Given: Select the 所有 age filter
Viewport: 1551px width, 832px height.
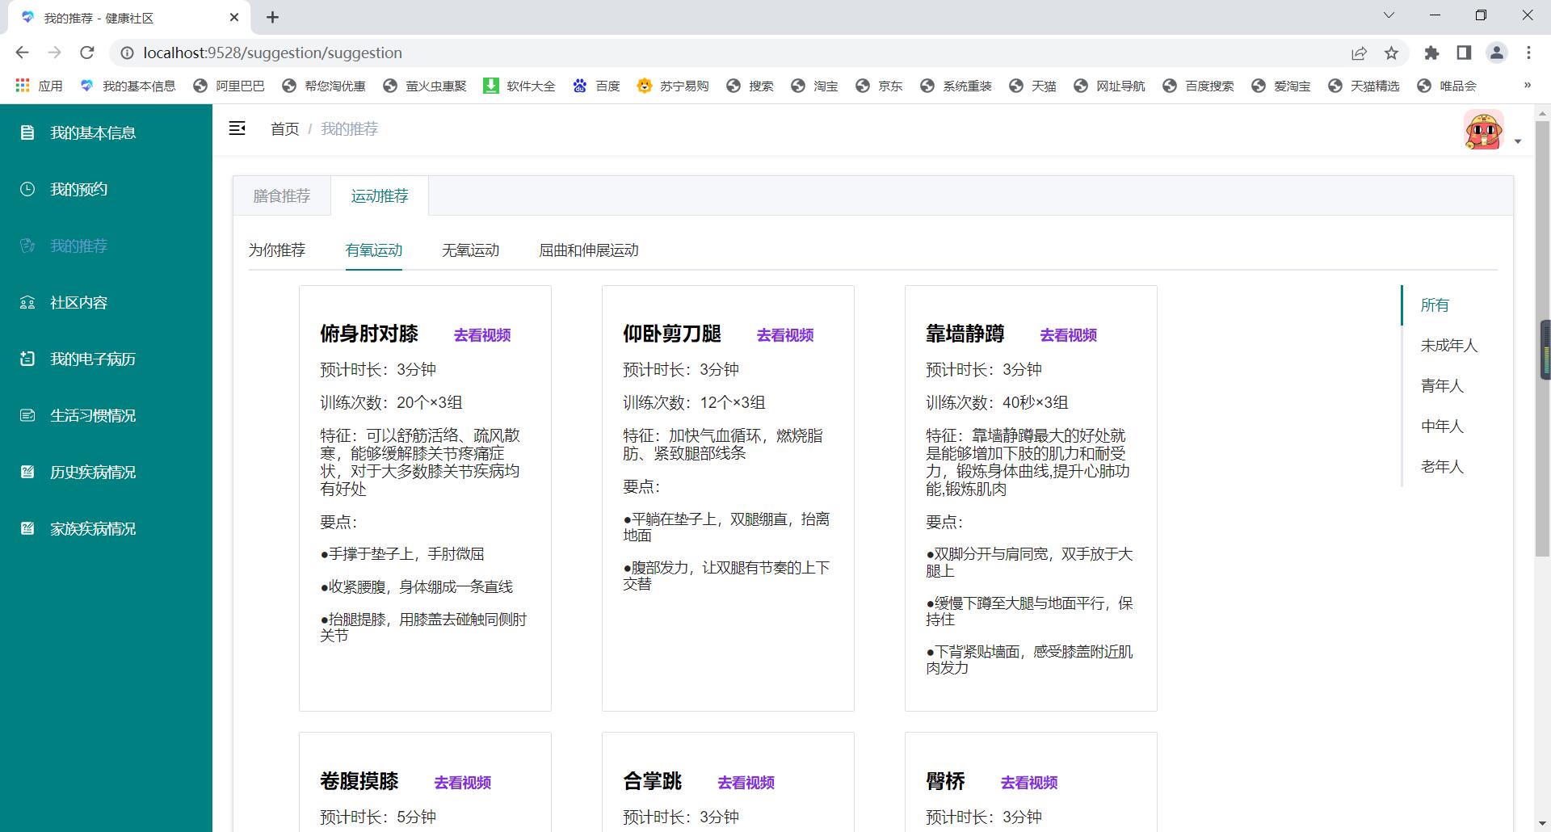Looking at the screenshot, I should pyautogui.click(x=1435, y=305).
